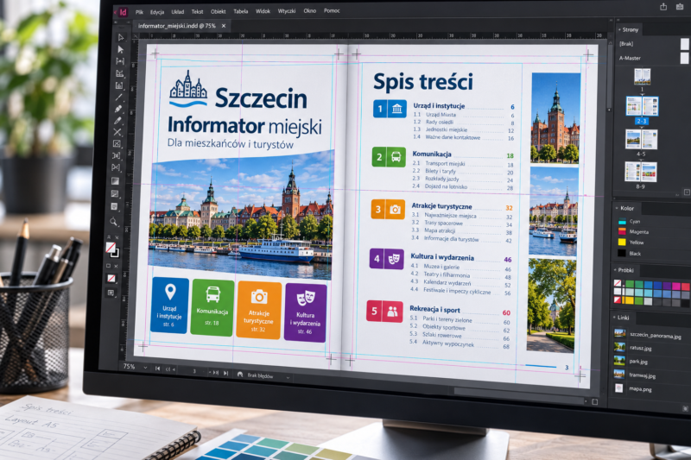This screenshot has height=460, width=691.
Task: Click the fill and stroke color box
Action: click(112, 249)
